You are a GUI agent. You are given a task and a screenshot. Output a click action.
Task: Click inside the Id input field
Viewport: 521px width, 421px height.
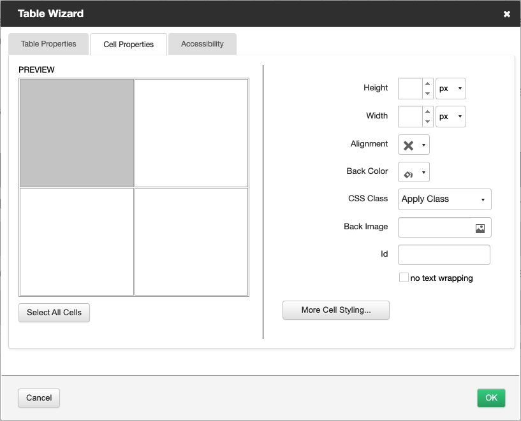tap(443, 255)
